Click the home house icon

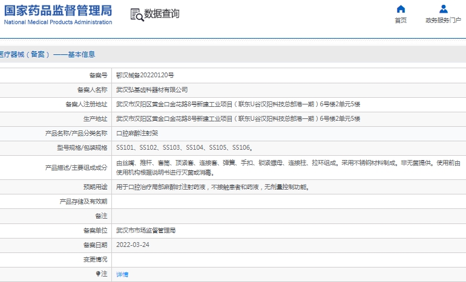401,9
